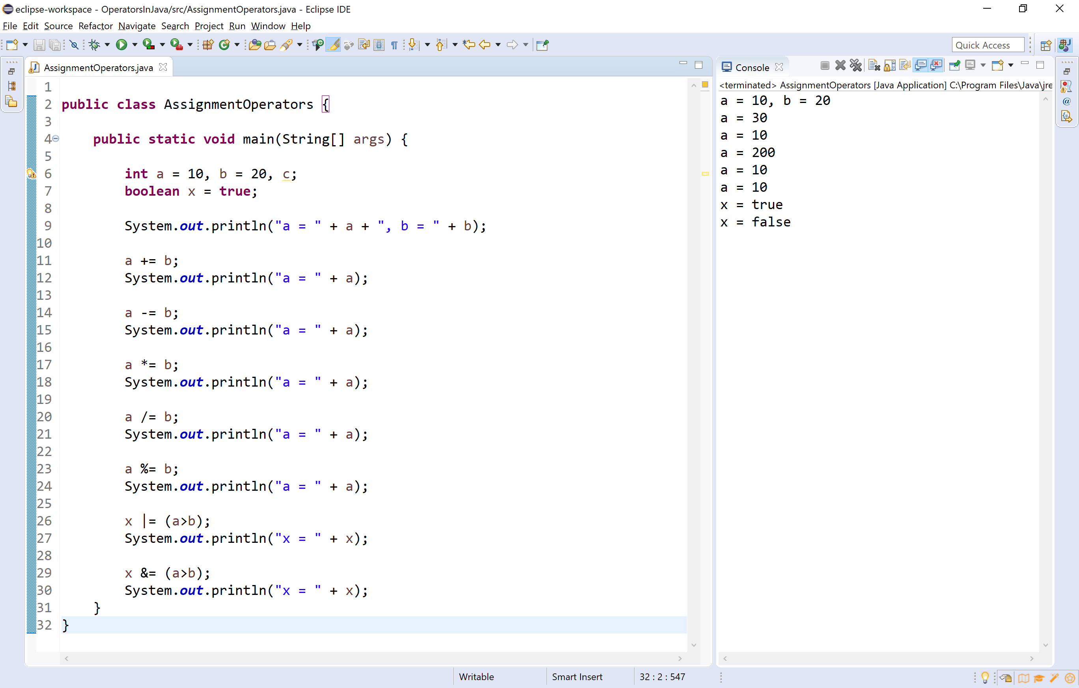The height and width of the screenshot is (688, 1079).
Task: Select the AssignmentOperators.java editor tab
Action: tap(99, 67)
